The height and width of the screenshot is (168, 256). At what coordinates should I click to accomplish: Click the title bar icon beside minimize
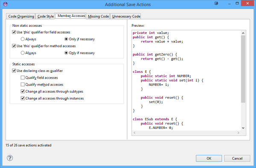216,3
